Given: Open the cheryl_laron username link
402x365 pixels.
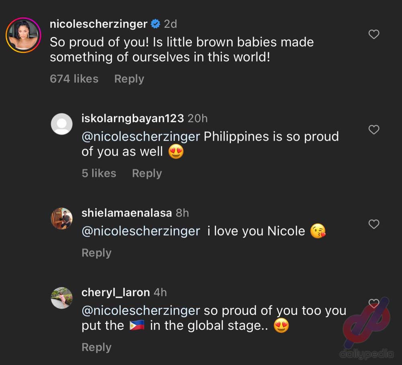Looking at the screenshot, I should 116,292.
